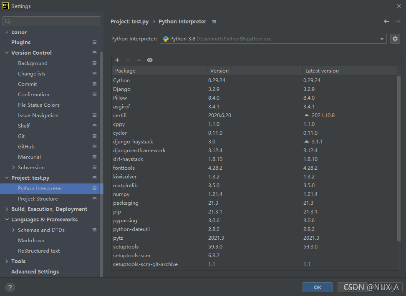Sort by the Package column header

159,70
